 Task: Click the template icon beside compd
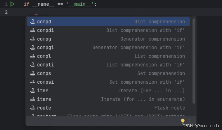[33, 22]
